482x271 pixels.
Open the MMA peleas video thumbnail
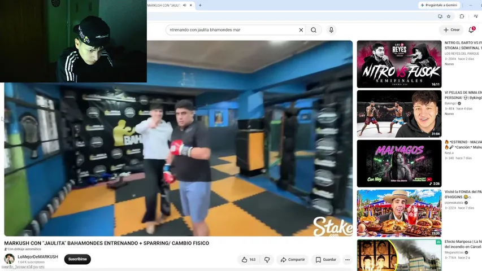[x=399, y=113]
